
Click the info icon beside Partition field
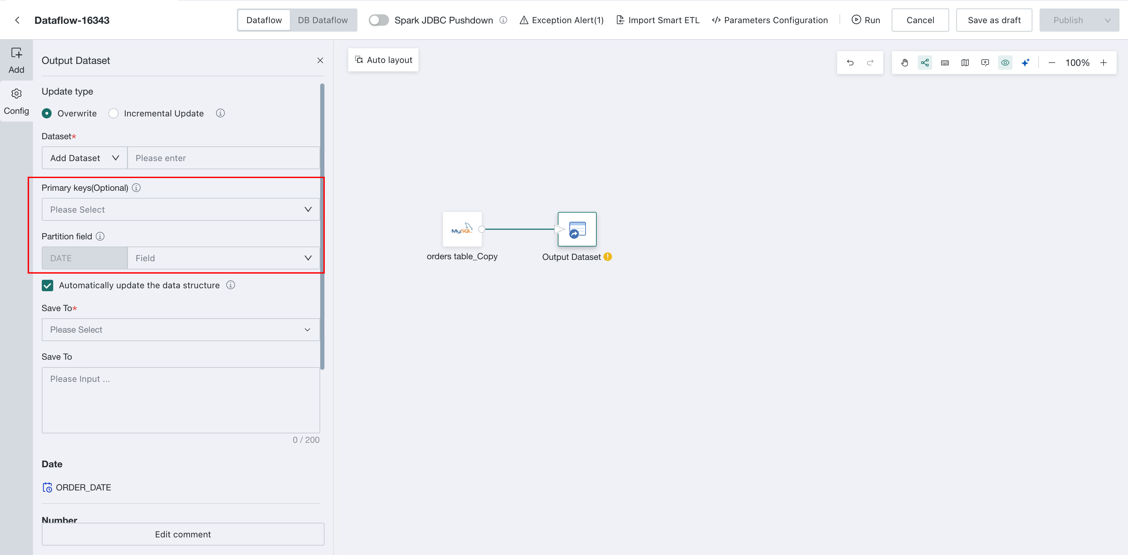click(100, 236)
